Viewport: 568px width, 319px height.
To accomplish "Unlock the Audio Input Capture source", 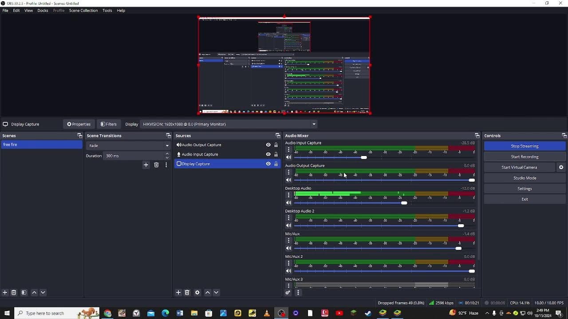I will coord(276,154).
